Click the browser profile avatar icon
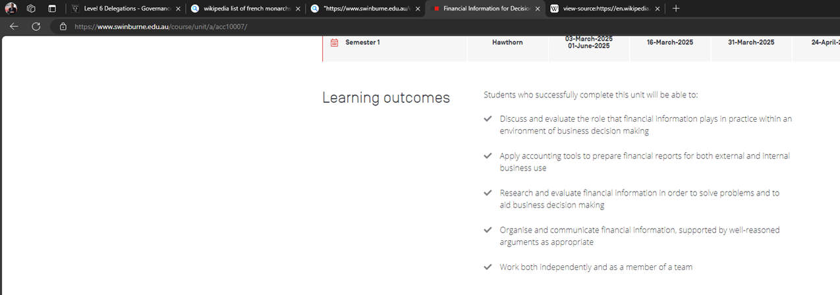840x295 pixels. point(11,9)
